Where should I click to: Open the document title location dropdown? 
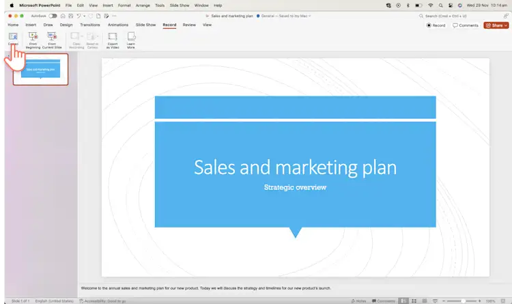click(309, 16)
